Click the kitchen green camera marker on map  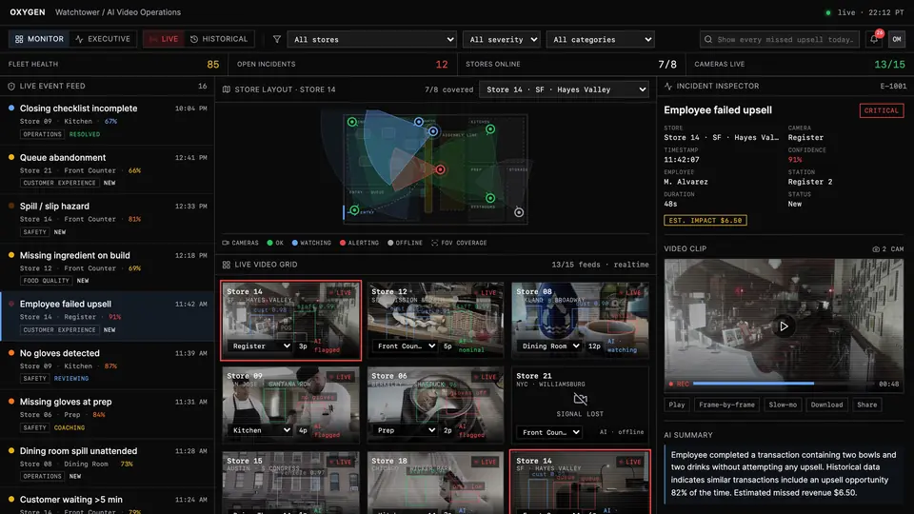tap(490, 129)
